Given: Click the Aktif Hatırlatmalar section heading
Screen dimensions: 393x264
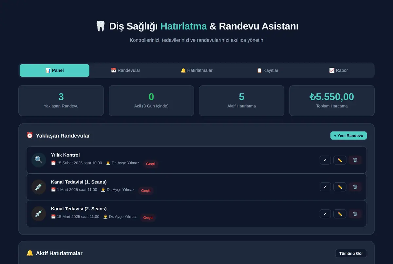Looking at the screenshot, I should [x=59, y=253].
